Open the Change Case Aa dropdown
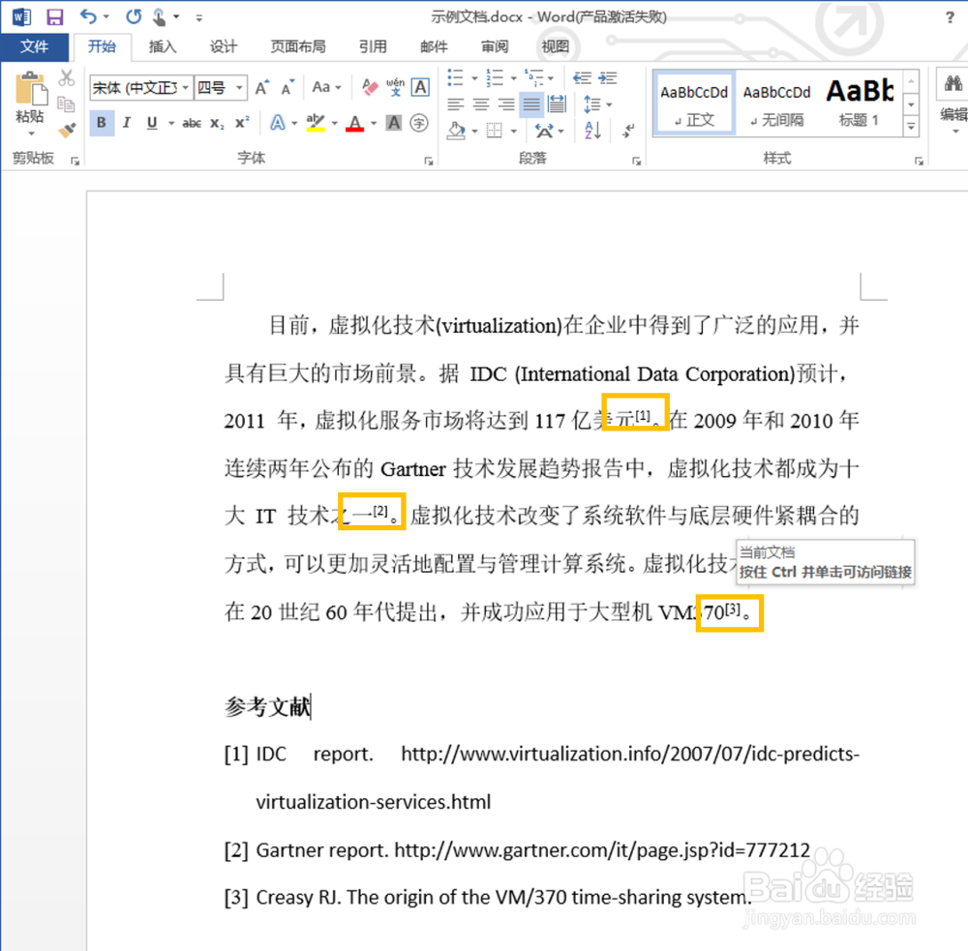Screen dimensions: 968x951 click(326, 88)
